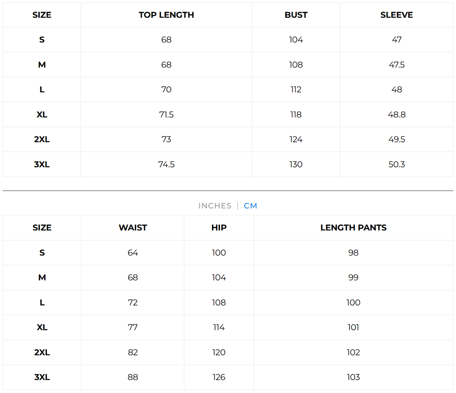Click the WAIST column header
This screenshot has width=456, height=393.
pos(132,228)
